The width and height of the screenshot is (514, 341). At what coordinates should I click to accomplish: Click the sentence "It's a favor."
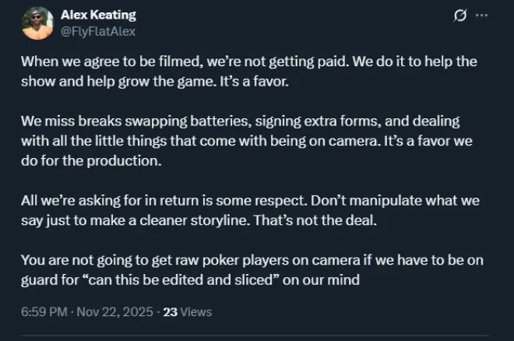232,82
